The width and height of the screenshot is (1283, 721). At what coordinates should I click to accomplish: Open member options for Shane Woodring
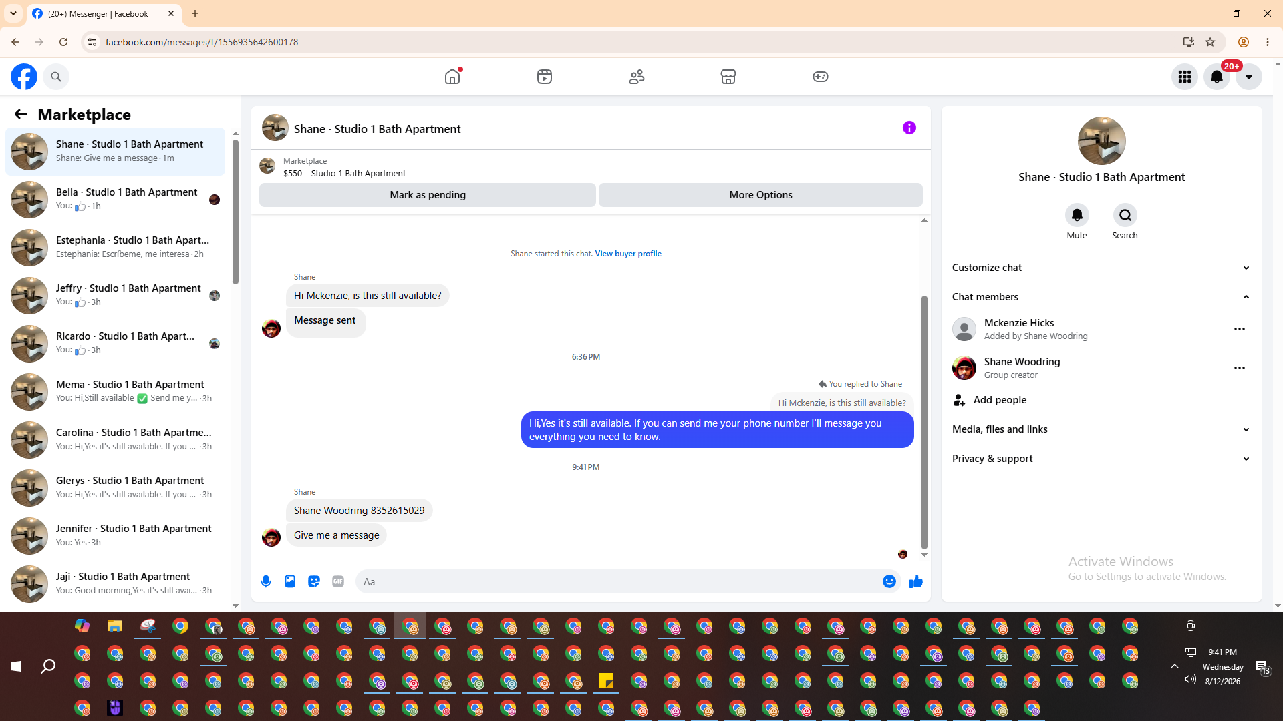click(x=1240, y=368)
